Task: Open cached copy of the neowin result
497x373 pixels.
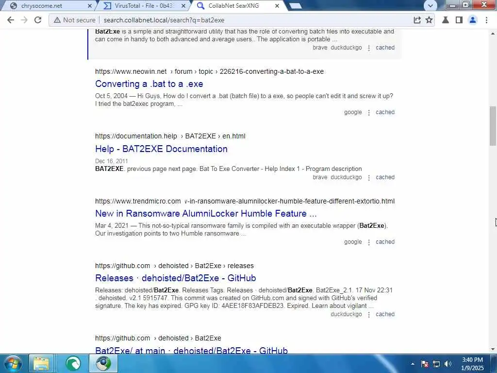Action: 385,112
